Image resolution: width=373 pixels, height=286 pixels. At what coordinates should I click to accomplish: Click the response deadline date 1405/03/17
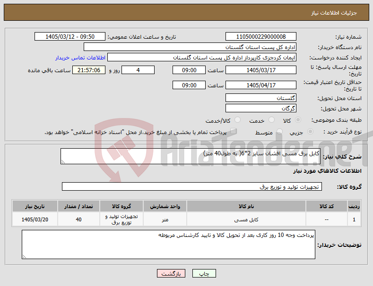coord(260,70)
